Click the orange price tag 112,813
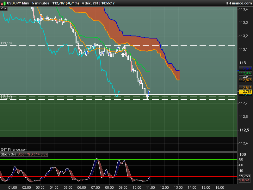The image size is (253, 190). [245, 88]
